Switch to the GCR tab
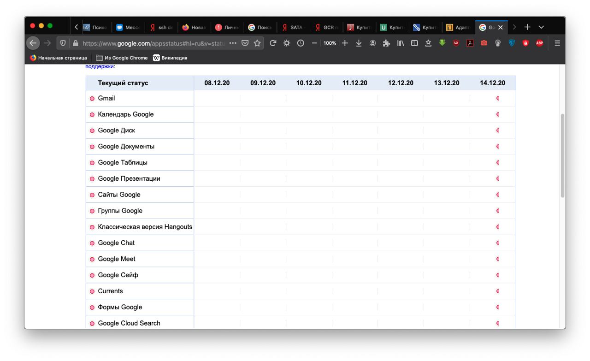The image size is (590, 361). [326, 28]
